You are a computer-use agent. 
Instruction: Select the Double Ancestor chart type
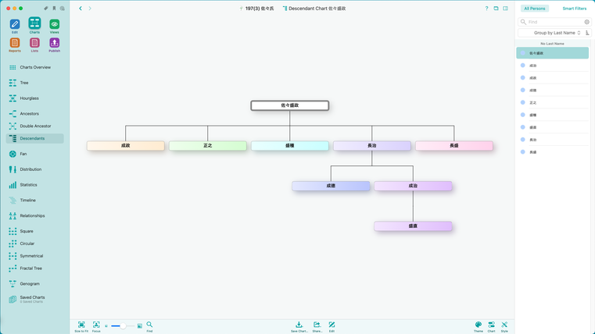(35, 126)
